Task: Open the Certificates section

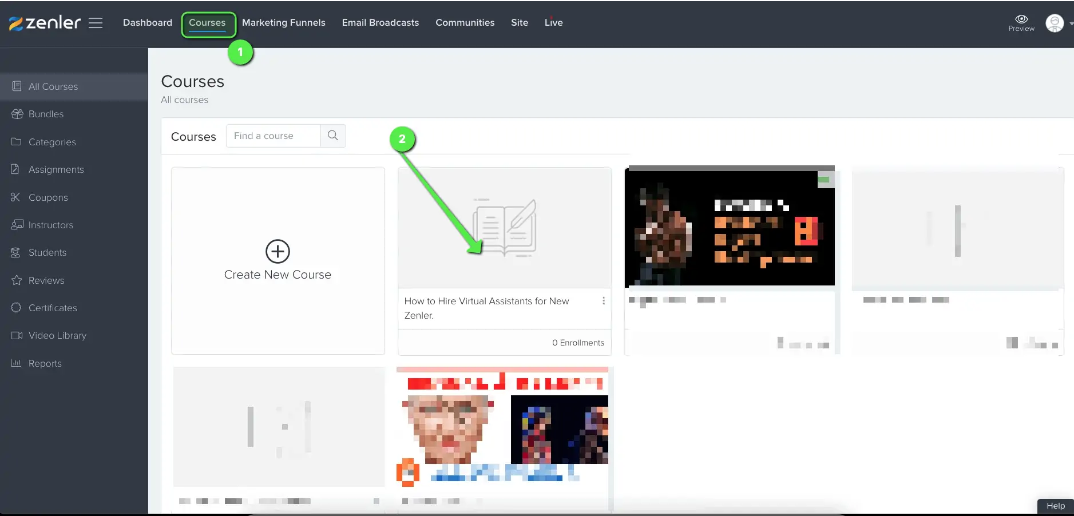Action: [x=53, y=308]
